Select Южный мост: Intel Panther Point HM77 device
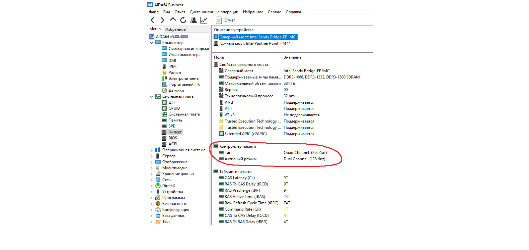This screenshot has width=529, height=250. click(x=252, y=43)
